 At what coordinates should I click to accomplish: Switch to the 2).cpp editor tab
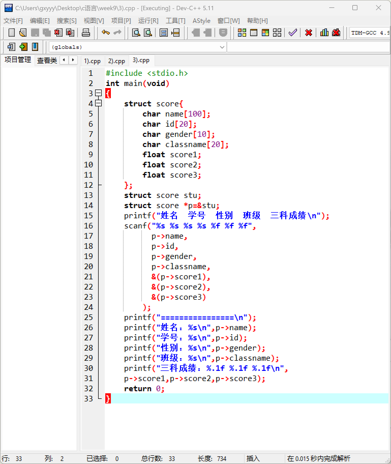(116, 61)
